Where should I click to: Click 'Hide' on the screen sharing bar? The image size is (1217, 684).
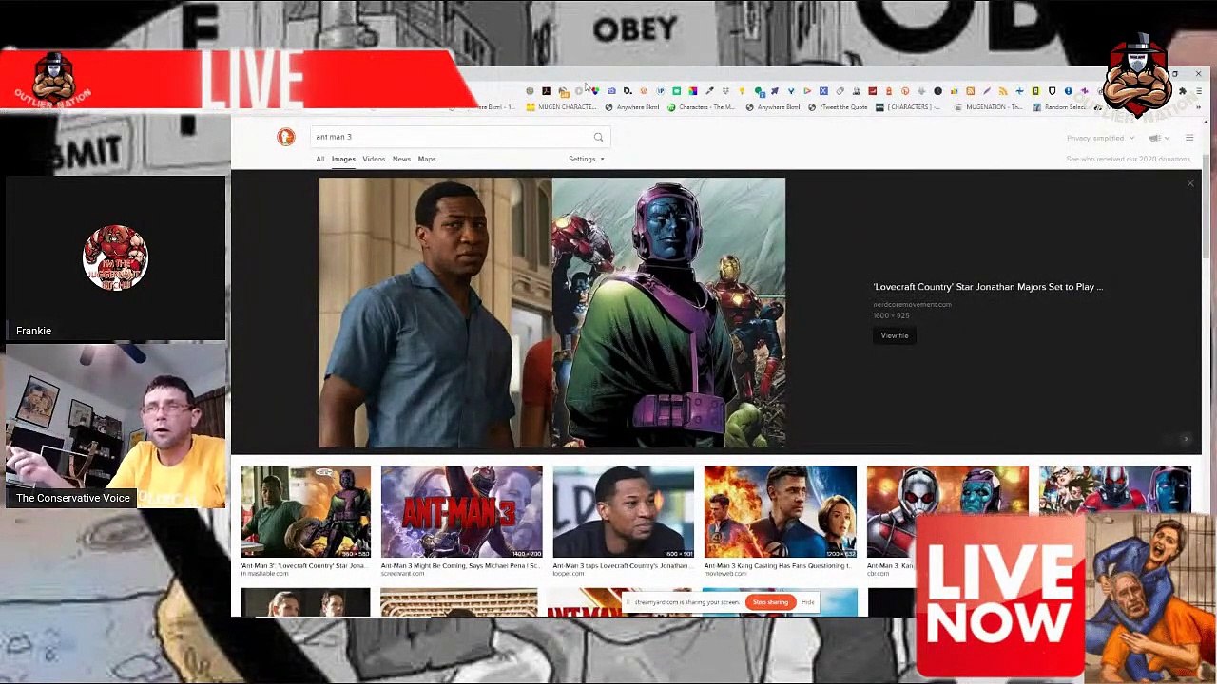[808, 602]
